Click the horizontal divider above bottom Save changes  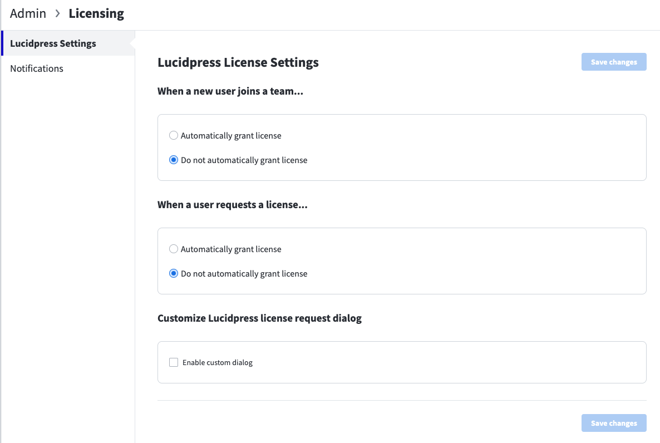[402, 400]
